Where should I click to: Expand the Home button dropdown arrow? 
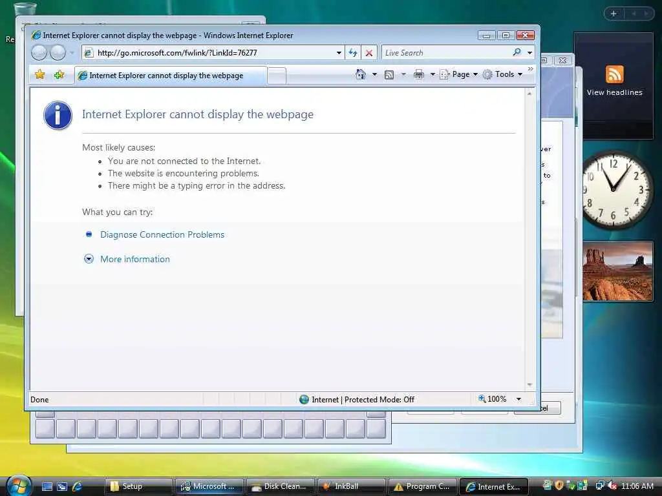(374, 75)
